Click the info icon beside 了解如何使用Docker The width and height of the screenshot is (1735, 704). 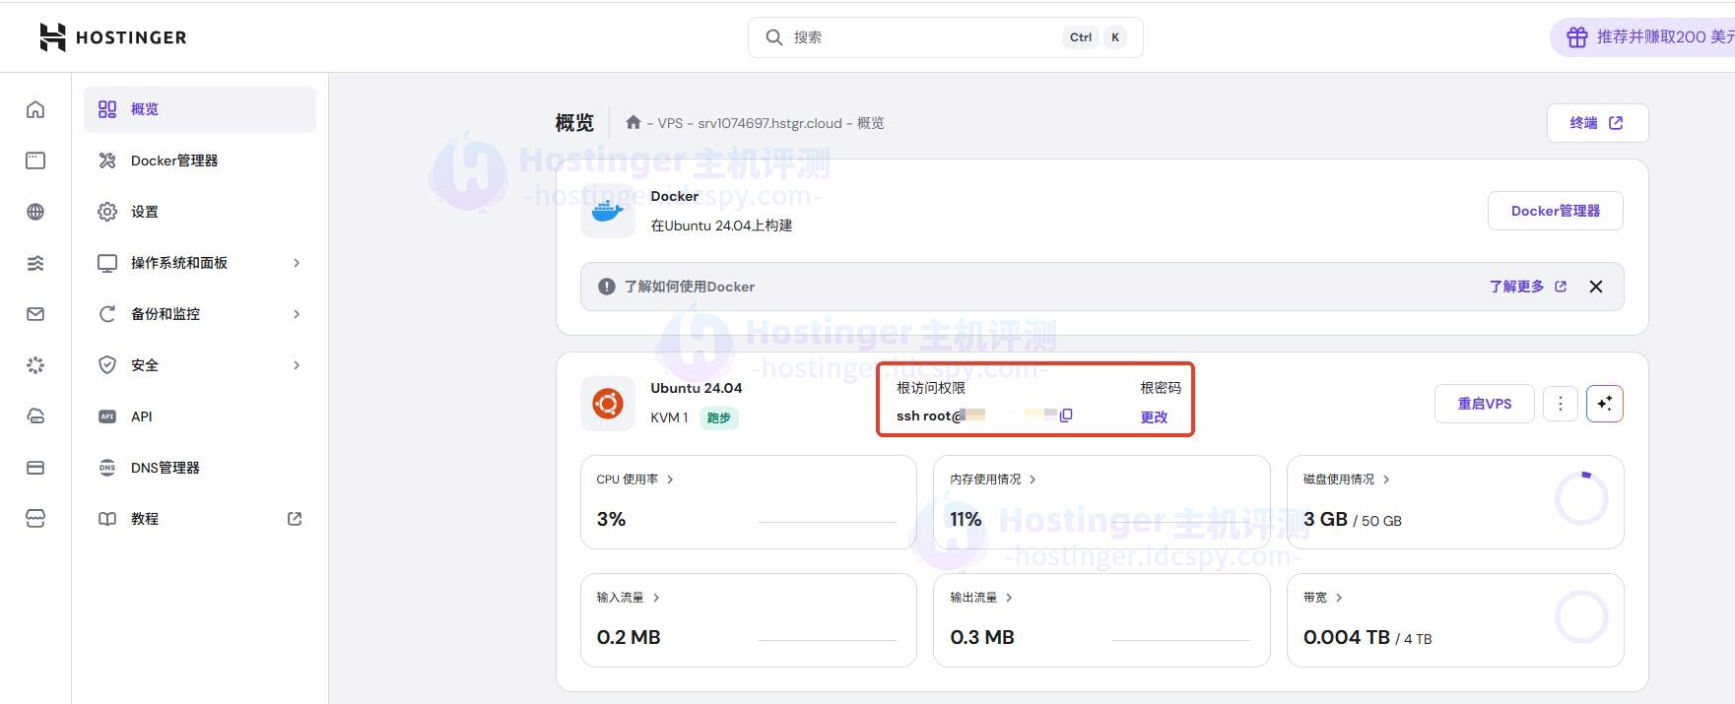tap(607, 287)
